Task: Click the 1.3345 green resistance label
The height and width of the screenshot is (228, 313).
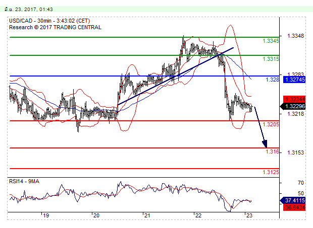Action: 271,41
